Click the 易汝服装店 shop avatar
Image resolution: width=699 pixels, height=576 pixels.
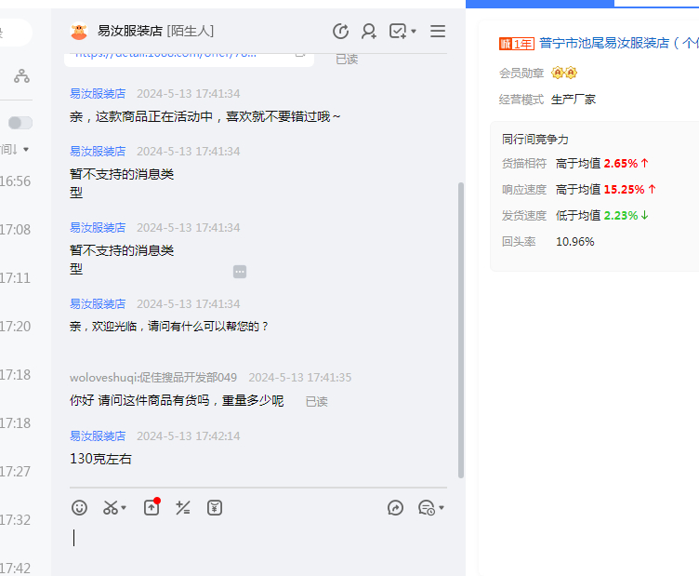click(79, 32)
